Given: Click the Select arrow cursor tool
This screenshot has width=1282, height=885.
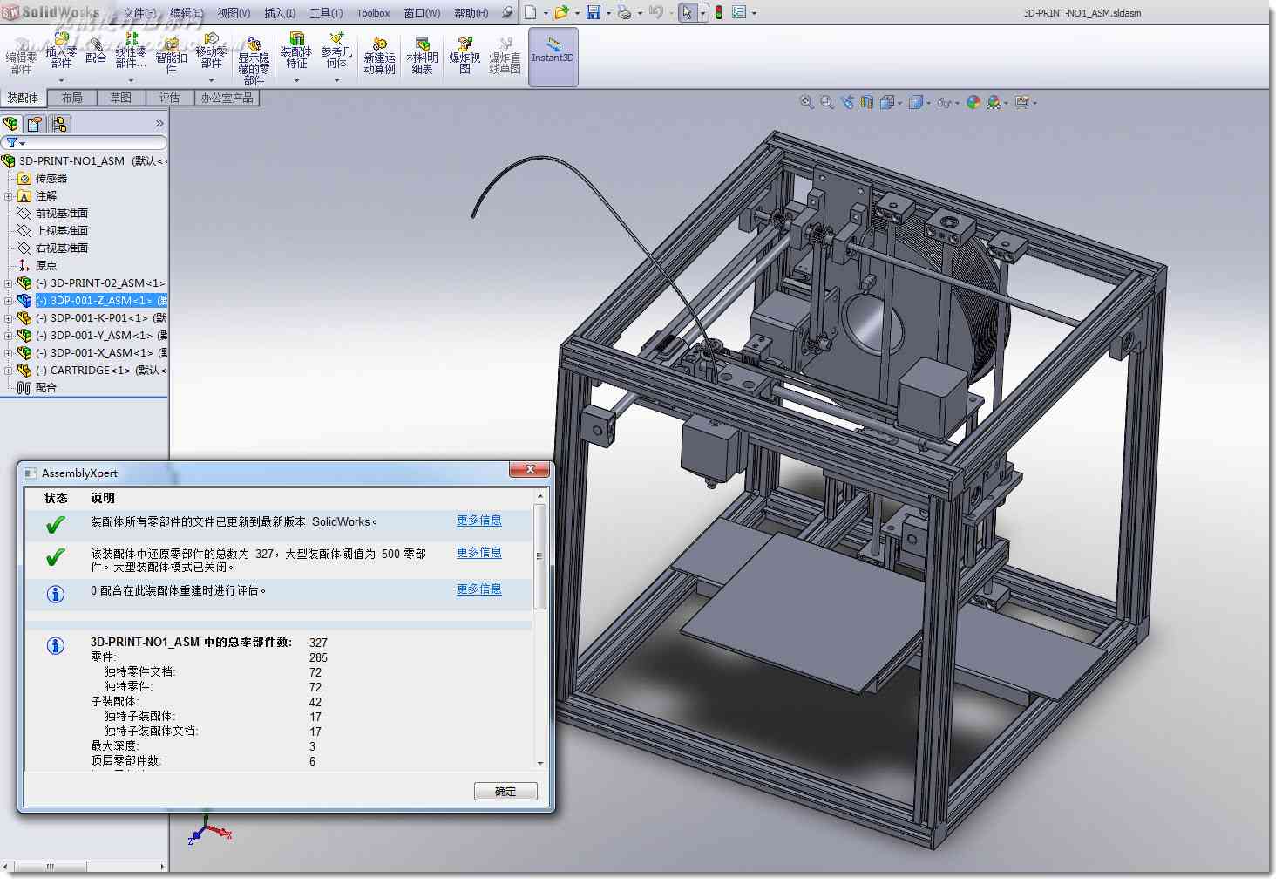Looking at the screenshot, I should click(687, 12).
